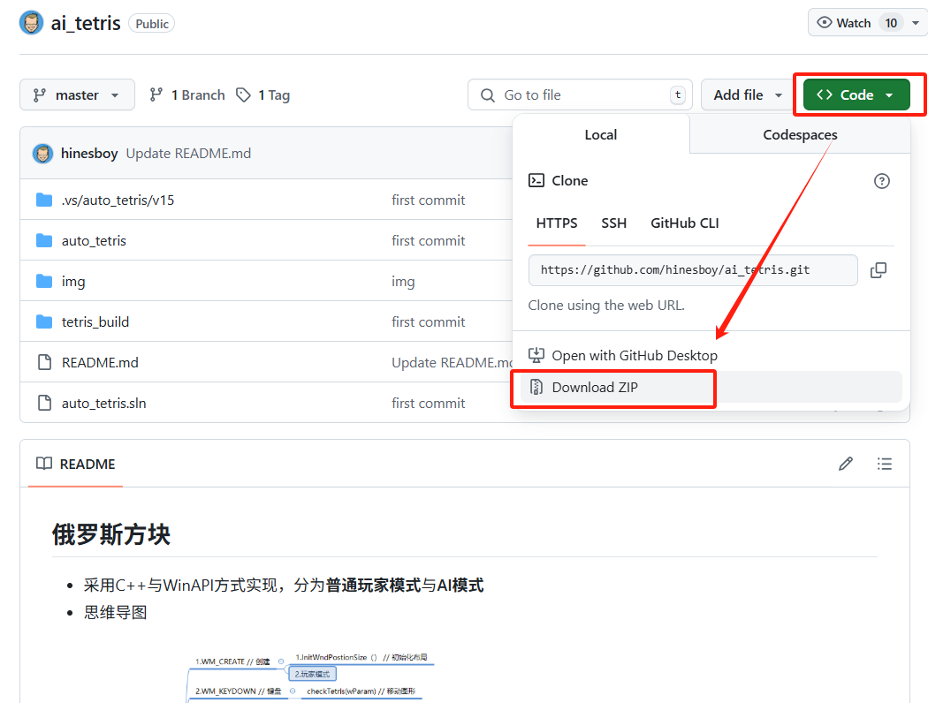Open the .vs/auto_tetris/v15 folder
928x703 pixels.
[x=118, y=200]
